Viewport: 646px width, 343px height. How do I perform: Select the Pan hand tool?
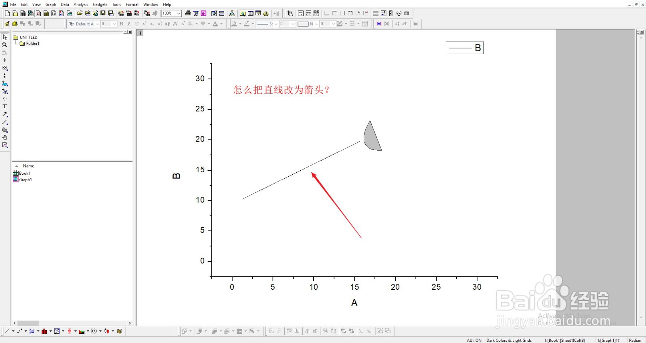pos(5,138)
